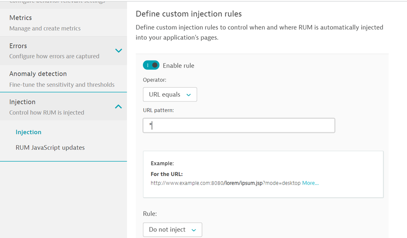The height and width of the screenshot is (238, 407).
Task: Click the example URL text
Action: 225,183
